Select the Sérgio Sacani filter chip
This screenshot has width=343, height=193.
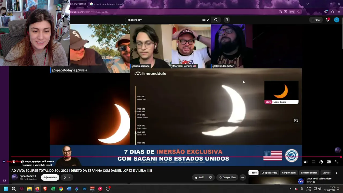pyautogui.click(x=289, y=173)
